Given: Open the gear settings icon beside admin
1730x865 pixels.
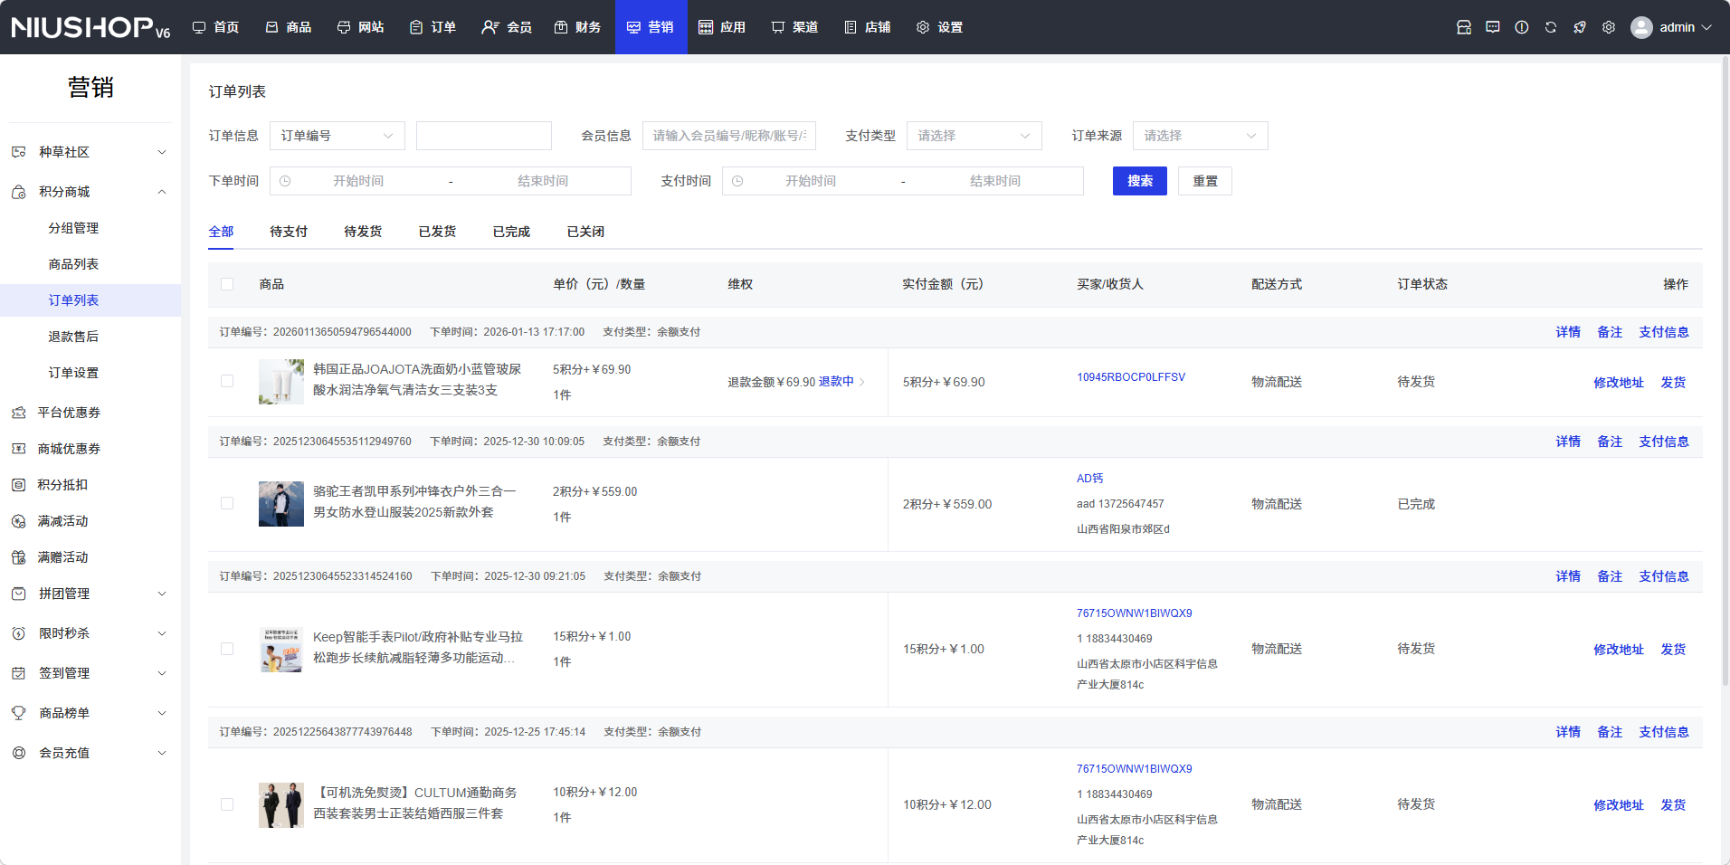Looking at the screenshot, I should 1608,27.
